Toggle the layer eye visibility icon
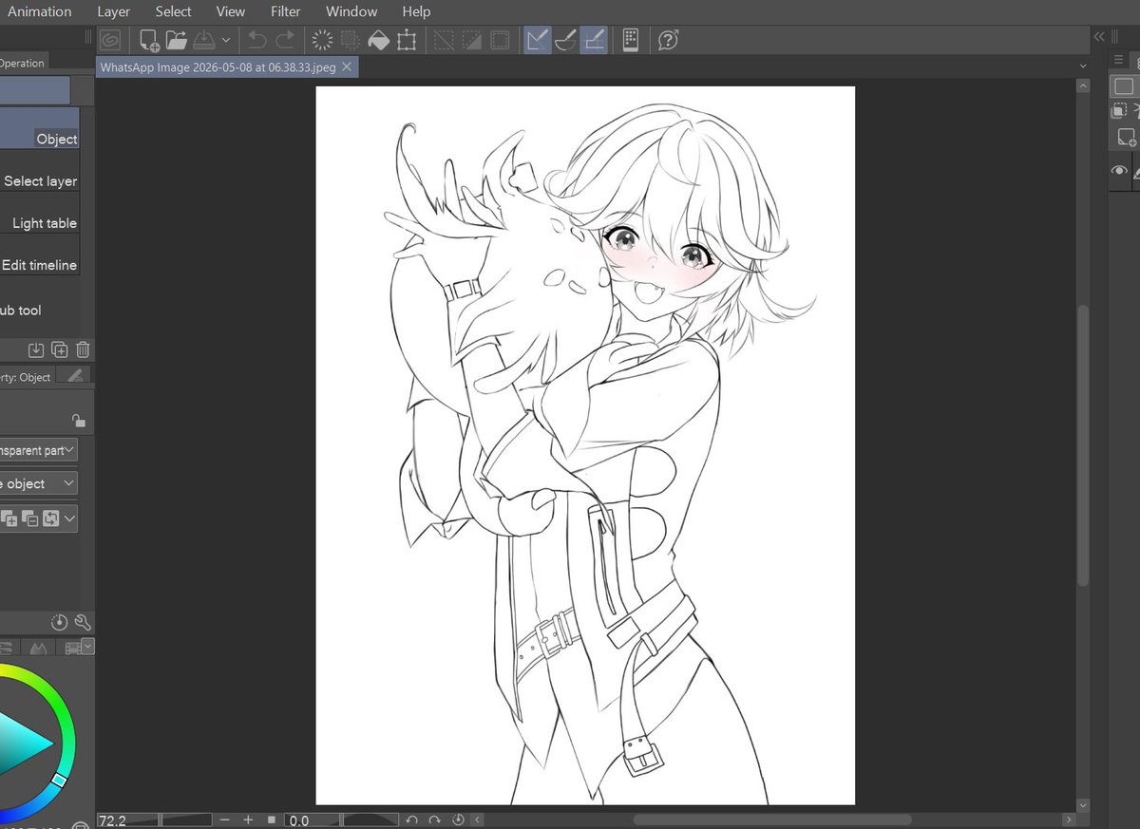Screen dimensions: 1140x829 1119,171
